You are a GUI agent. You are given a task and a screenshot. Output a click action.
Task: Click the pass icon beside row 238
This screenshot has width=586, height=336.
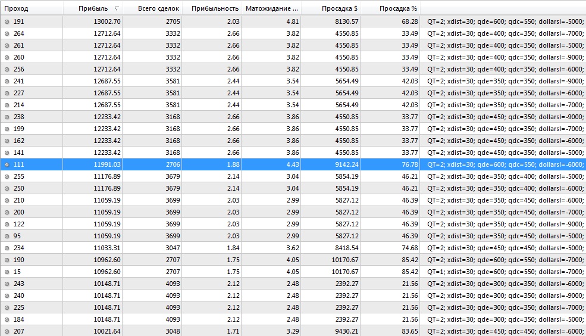pyautogui.click(x=7, y=117)
